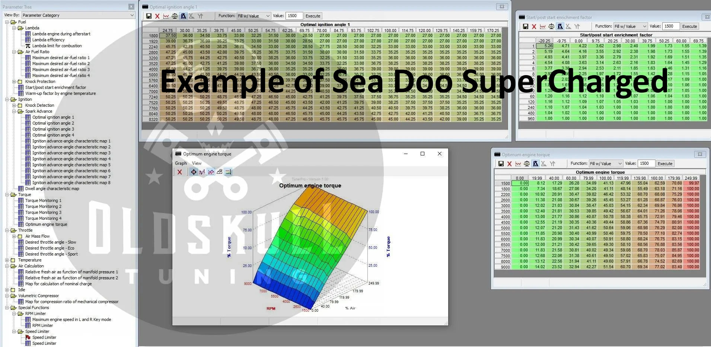Click table icon beside Optimum engine torque tree item

tap(21, 224)
